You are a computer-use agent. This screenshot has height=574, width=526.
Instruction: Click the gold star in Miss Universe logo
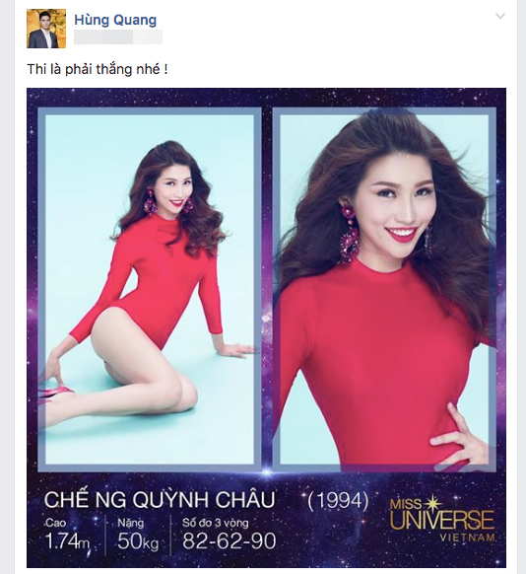click(432, 503)
